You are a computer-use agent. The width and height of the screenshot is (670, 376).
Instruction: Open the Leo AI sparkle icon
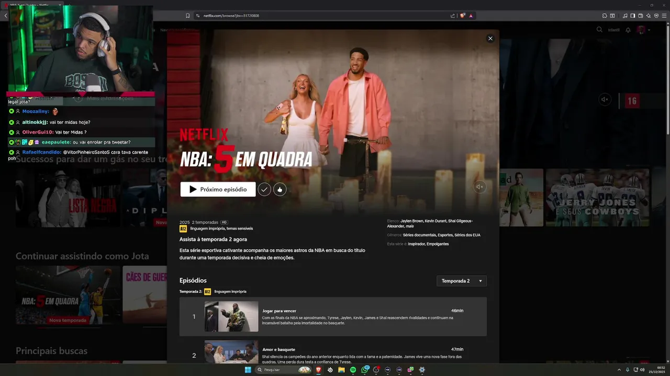tap(648, 16)
